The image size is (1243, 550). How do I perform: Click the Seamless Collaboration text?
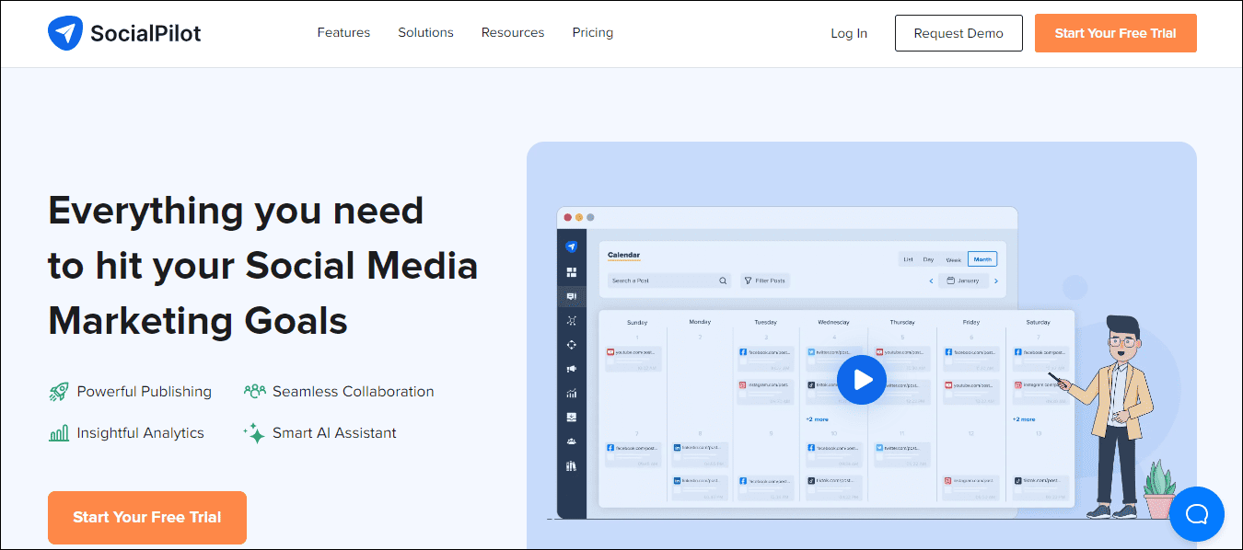(x=354, y=392)
